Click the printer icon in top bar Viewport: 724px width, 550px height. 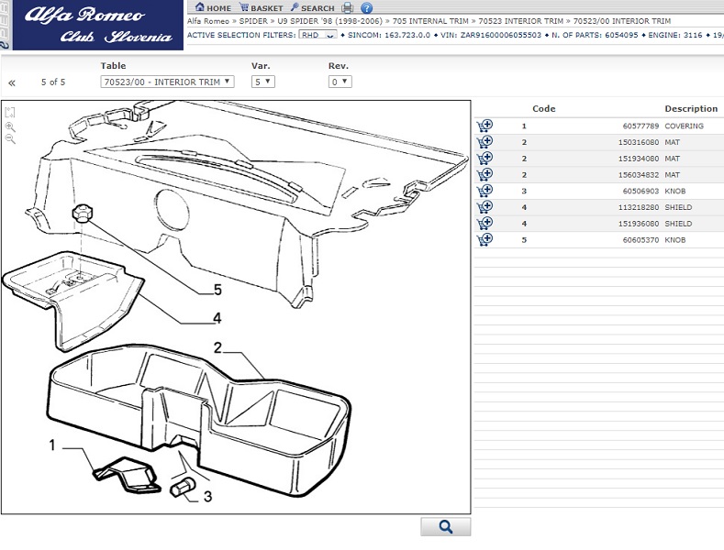(348, 8)
